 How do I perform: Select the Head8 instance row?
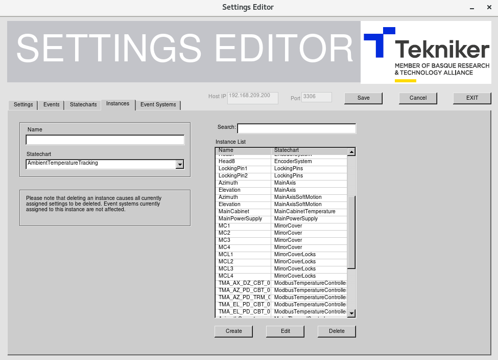[x=281, y=161]
